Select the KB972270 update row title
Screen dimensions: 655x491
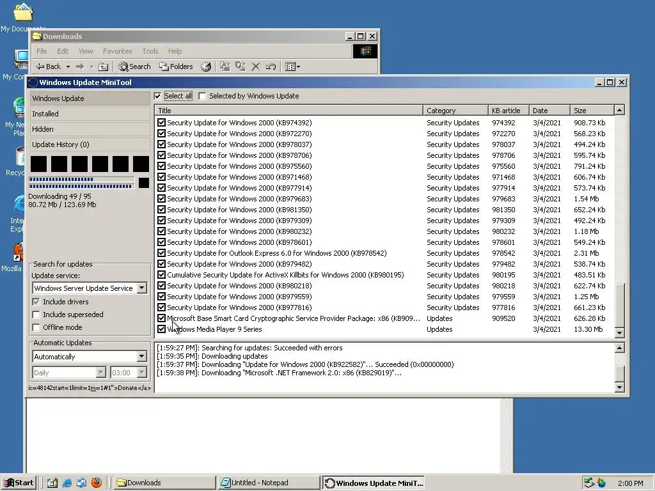point(239,134)
